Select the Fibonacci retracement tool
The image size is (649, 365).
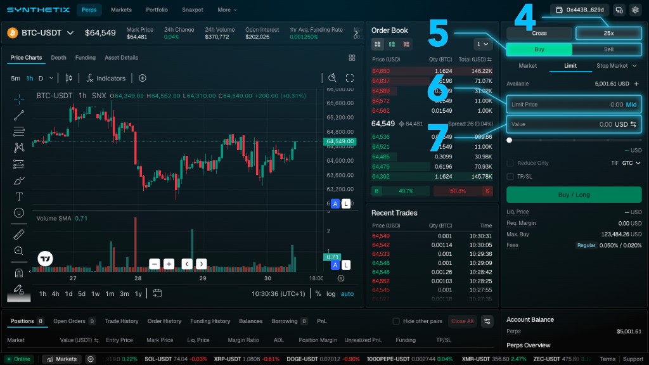pos(18,132)
